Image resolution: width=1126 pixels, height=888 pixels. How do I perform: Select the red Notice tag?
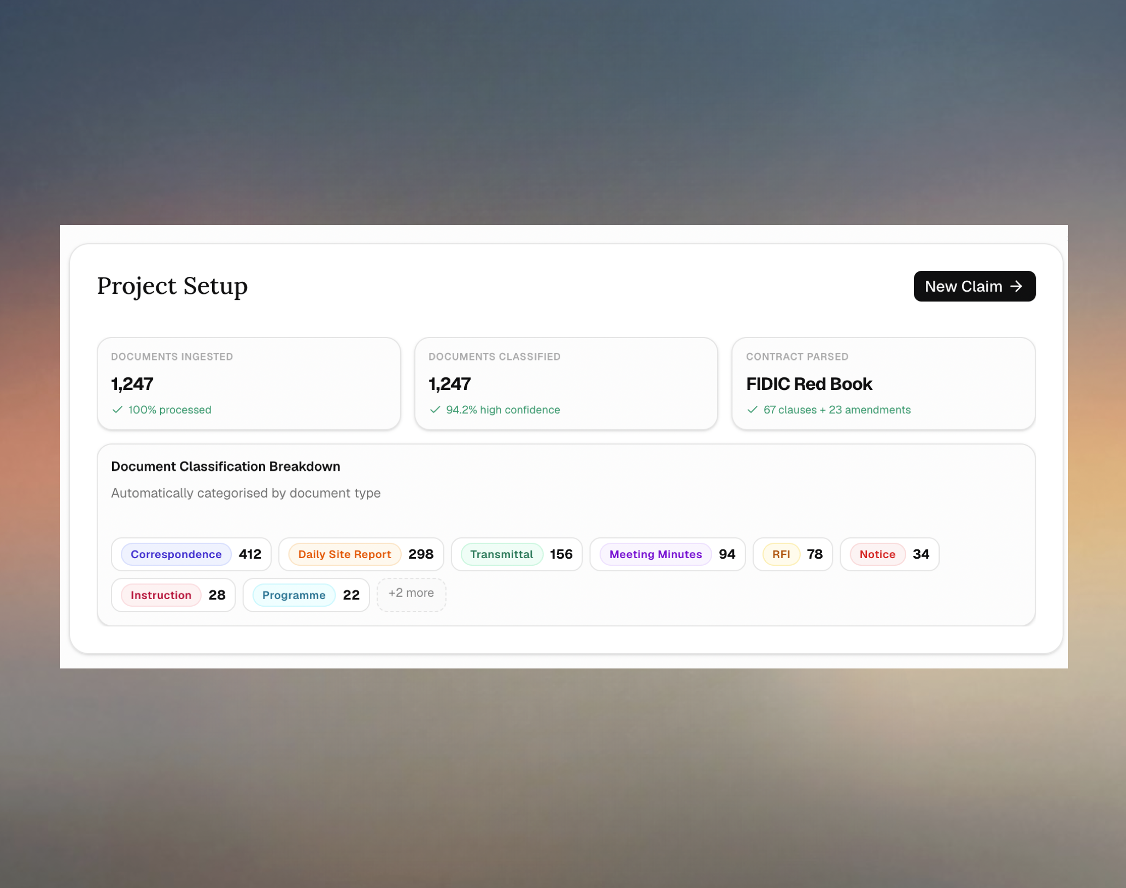[x=877, y=554]
